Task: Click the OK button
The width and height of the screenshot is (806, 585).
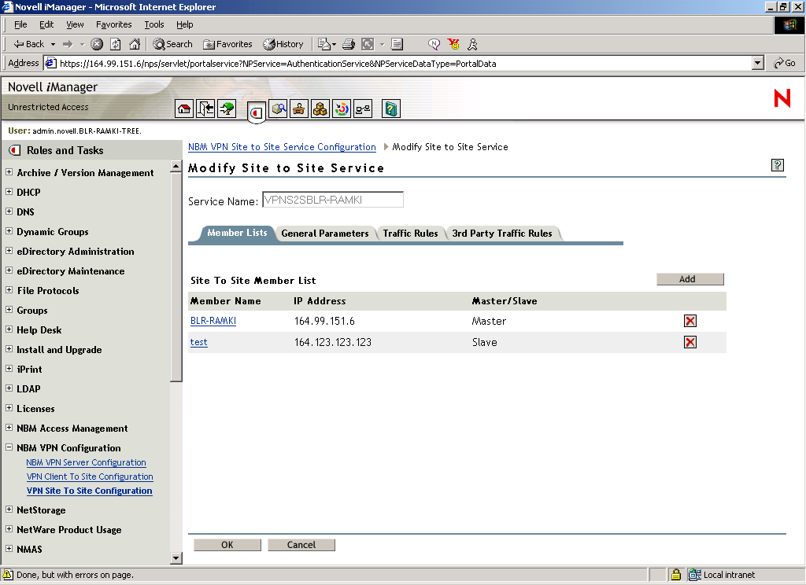Action: pos(227,545)
